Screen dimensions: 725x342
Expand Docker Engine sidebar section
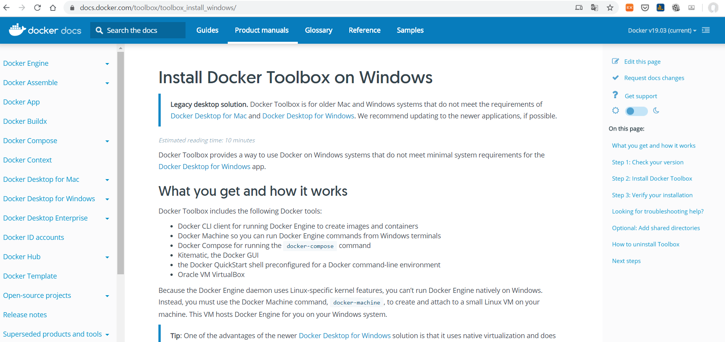tap(107, 64)
